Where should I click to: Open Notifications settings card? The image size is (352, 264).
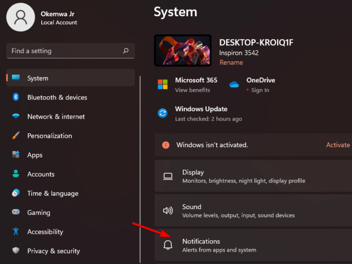tap(253, 245)
